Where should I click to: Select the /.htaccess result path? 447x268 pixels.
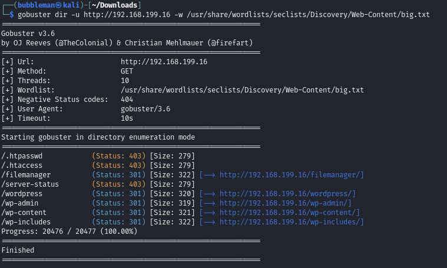click(x=22, y=166)
